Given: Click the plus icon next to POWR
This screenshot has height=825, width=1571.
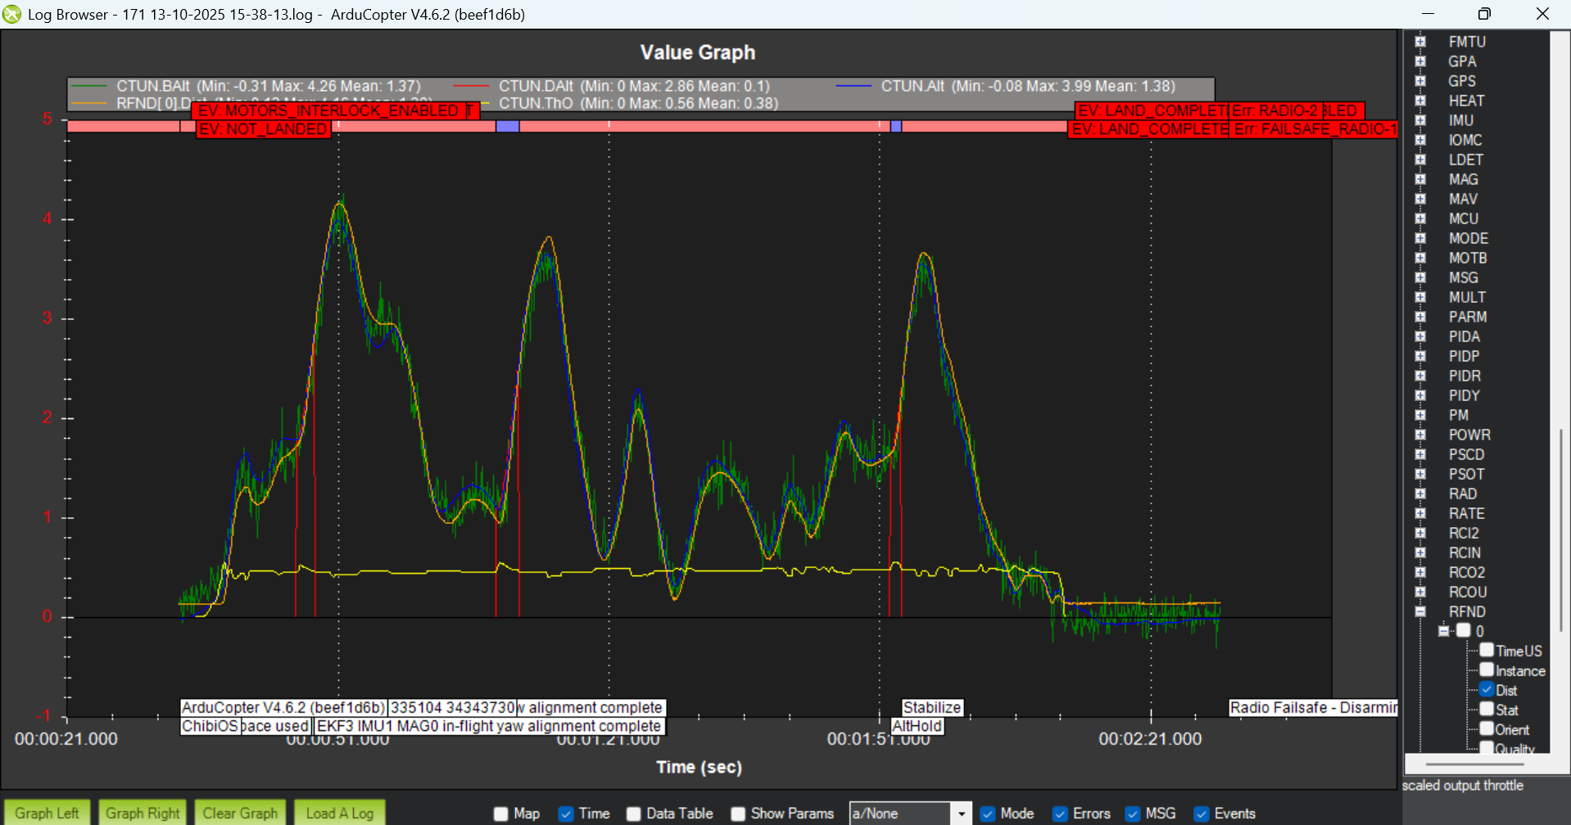Looking at the screenshot, I should pos(1420,435).
